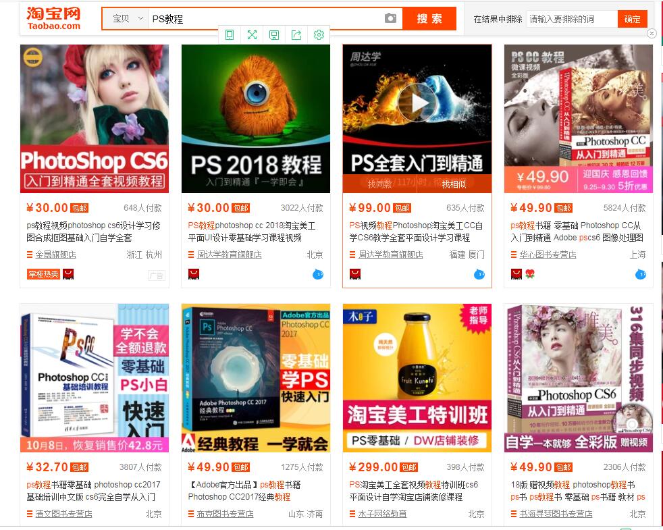Open shop link 布克图书专营店

click(x=226, y=514)
